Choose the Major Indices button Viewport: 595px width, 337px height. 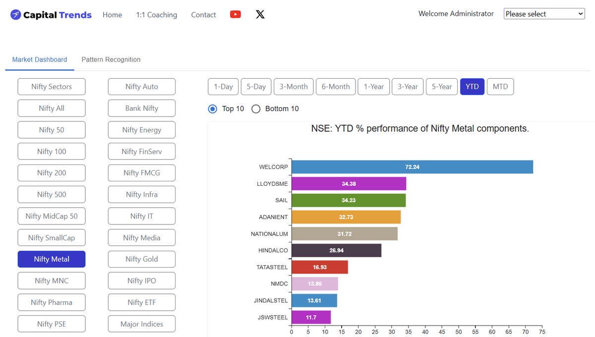142,324
